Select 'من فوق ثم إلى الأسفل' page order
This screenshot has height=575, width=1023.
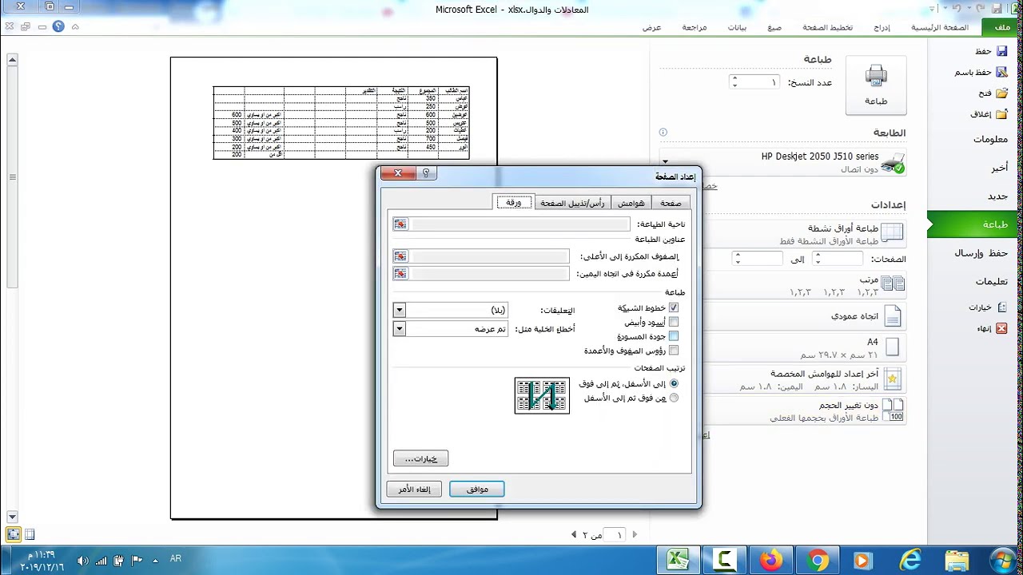(x=674, y=398)
